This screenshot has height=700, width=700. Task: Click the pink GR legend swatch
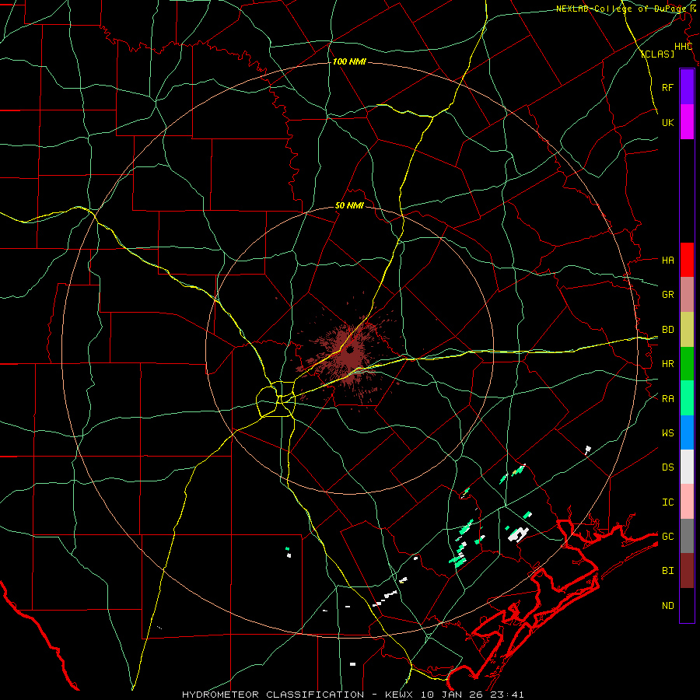687,295
